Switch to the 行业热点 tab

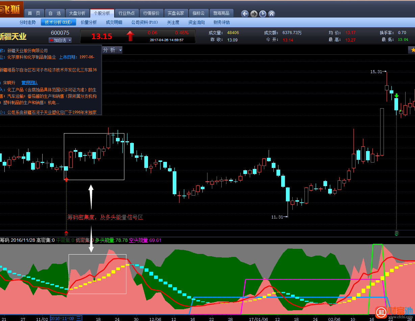coord(127,13)
